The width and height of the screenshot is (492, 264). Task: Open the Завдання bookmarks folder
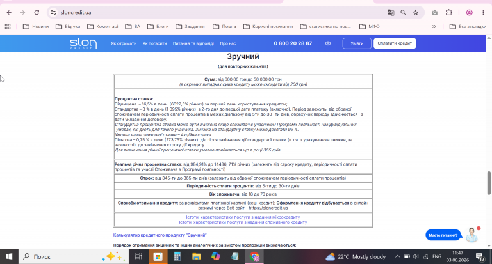[x=190, y=27]
